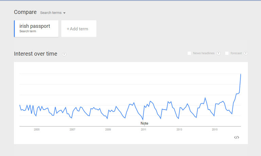
Task: Open the embed code icon
Action: pos(237,137)
